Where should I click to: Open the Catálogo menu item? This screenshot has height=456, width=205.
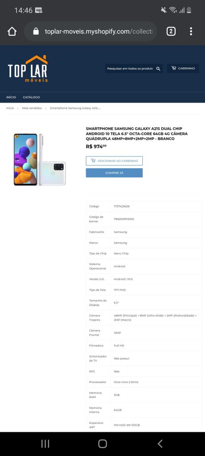(x=31, y=97)
